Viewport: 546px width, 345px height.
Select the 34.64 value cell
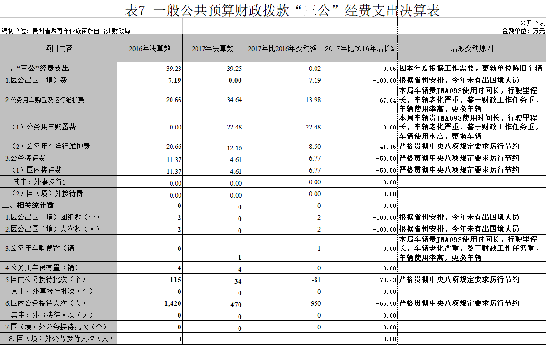(213, 100)
